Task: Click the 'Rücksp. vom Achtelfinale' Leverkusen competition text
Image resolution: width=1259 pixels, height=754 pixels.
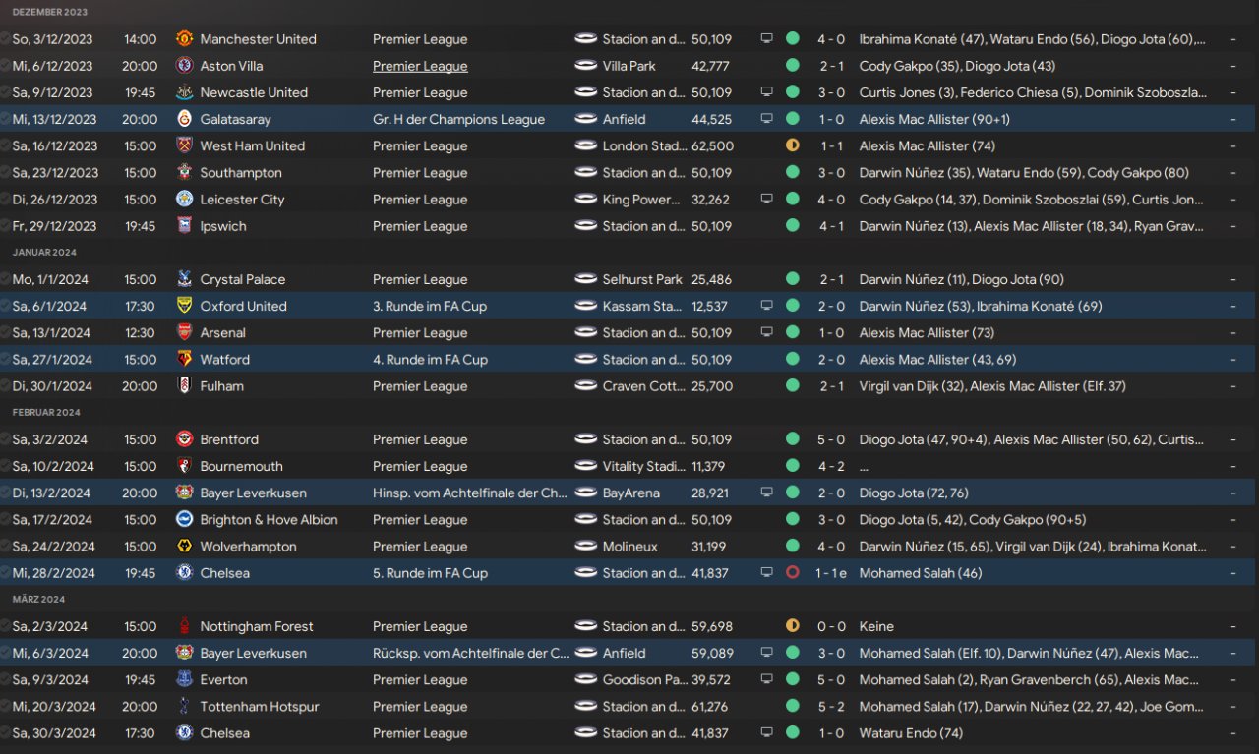Action: point(470,653)
